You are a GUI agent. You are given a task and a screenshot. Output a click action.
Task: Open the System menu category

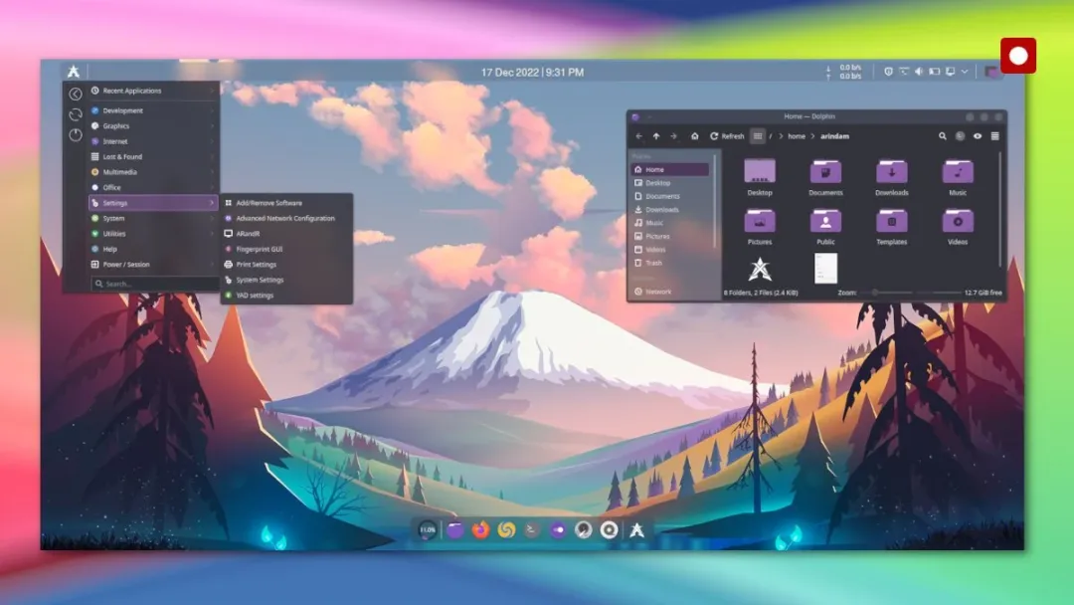(153, 218)
